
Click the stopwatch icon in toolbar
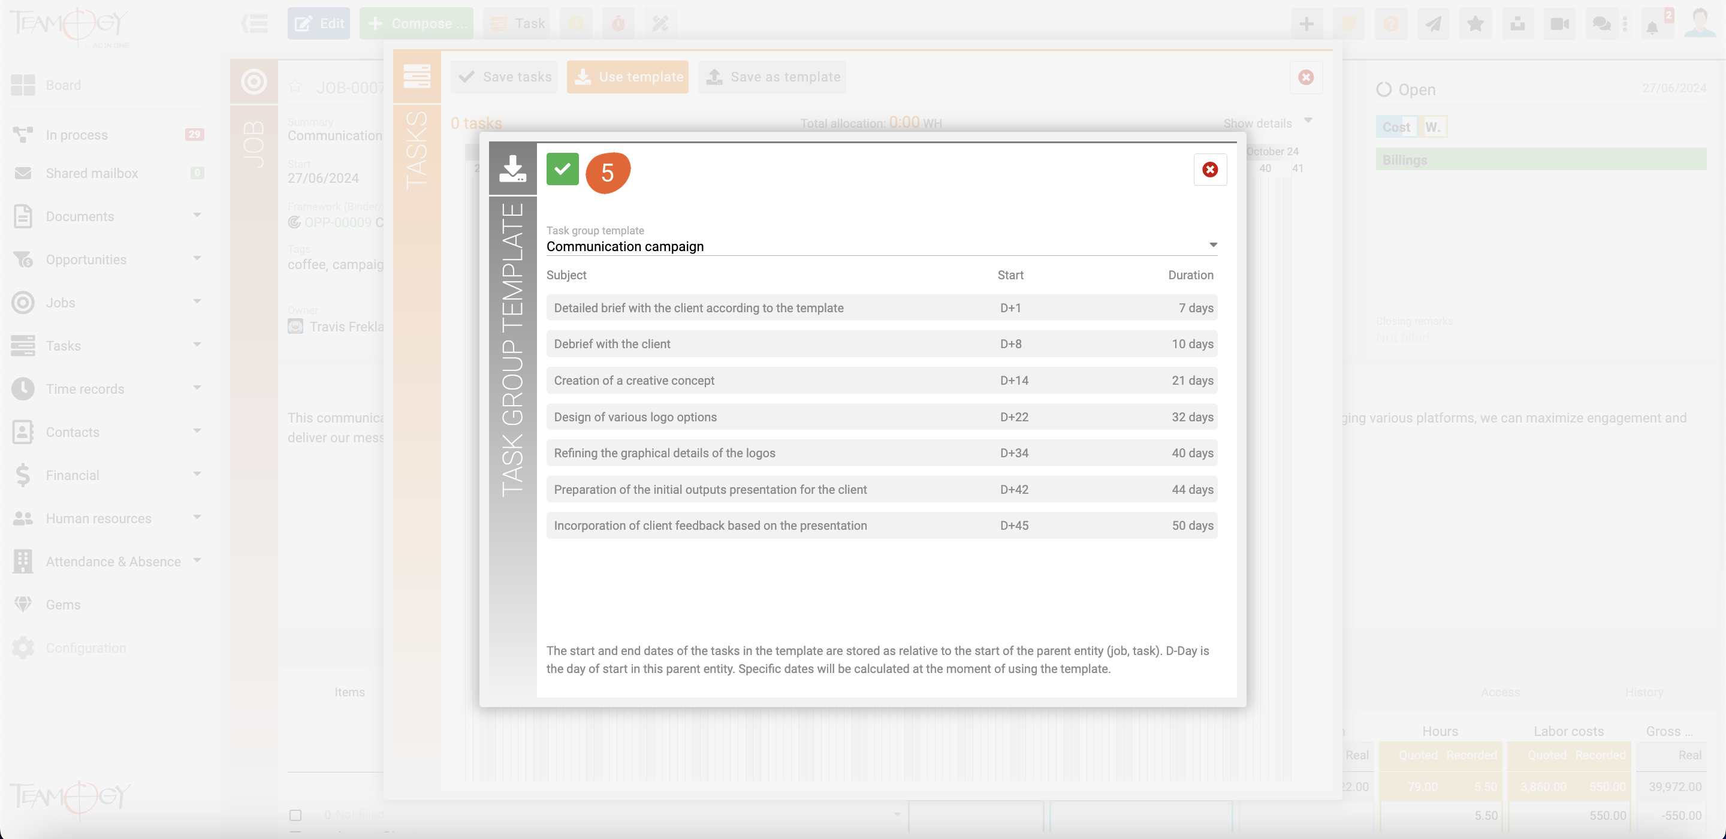point(618,23)
